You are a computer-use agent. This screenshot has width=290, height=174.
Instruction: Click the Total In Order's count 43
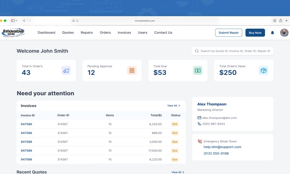pyautogui.click(x=26, y=72)
